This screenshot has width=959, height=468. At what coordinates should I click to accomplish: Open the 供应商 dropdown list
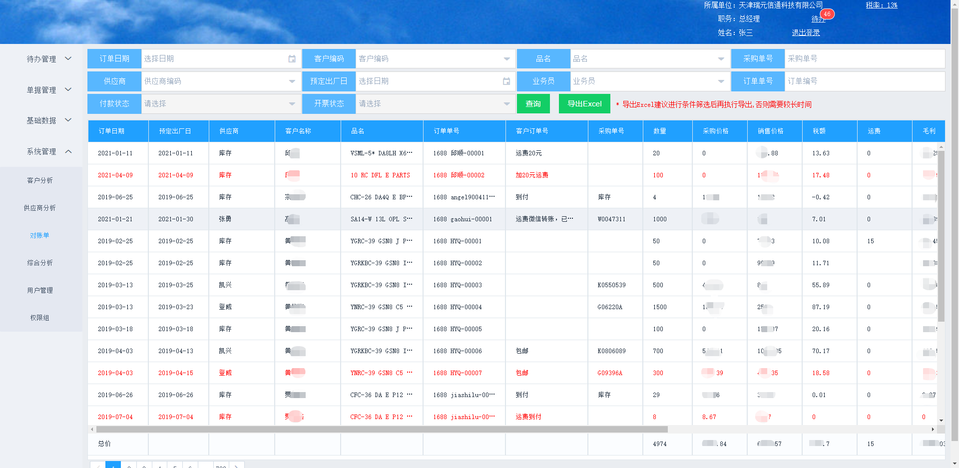click(292, 81)
